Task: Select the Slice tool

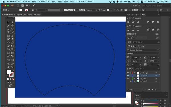Action: (x=13, y=64)
